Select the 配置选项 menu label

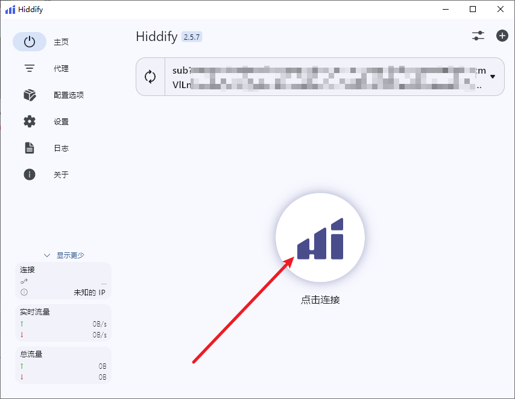[69, 95]
